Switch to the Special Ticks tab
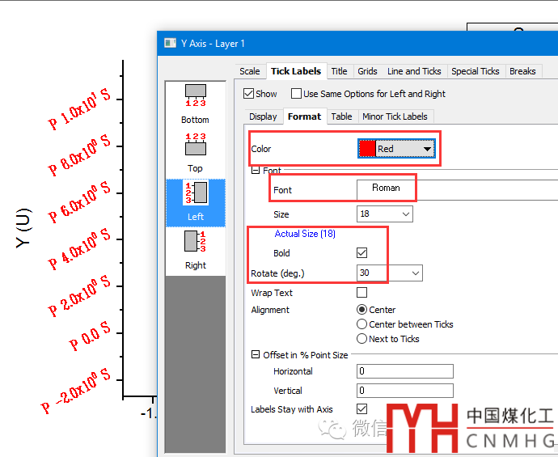Image resolution: width=558 pixels, height=457 pixels. (x=475, y=71)
